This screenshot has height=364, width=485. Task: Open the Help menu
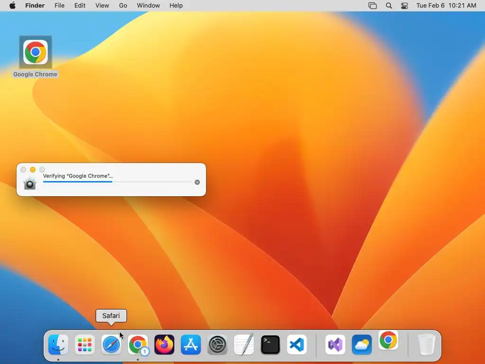[176, 6]
